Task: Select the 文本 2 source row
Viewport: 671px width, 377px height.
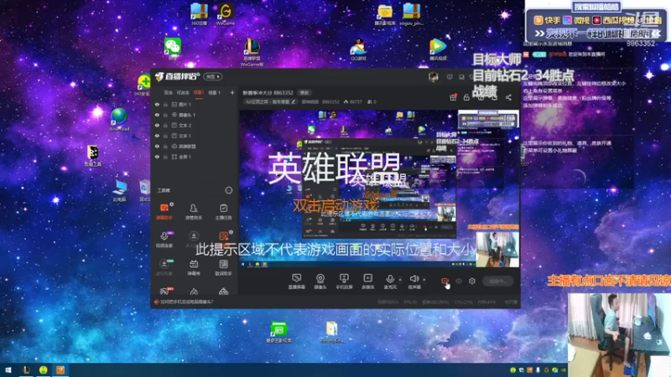Action: click(x=194, y=125)
